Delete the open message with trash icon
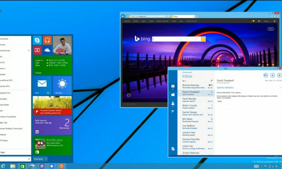The image size is (282, 169). tap(279, 75)
